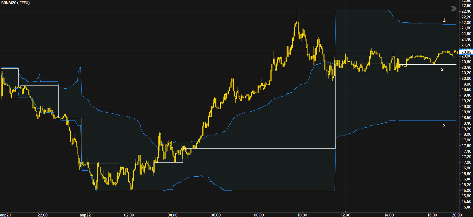Click the current price tag 20,95
Image resolution: width=473 pixels, height=217 pixels.
pos(466,52)
